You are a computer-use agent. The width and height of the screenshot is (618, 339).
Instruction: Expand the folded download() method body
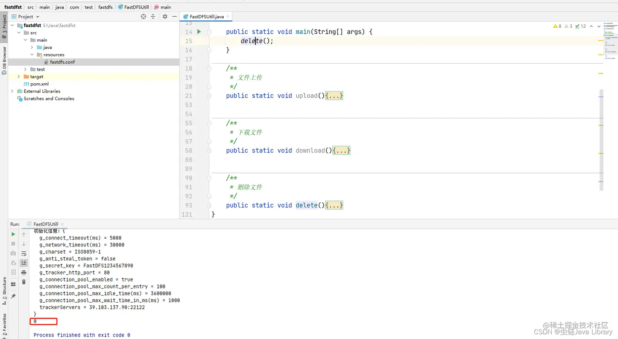341,151
